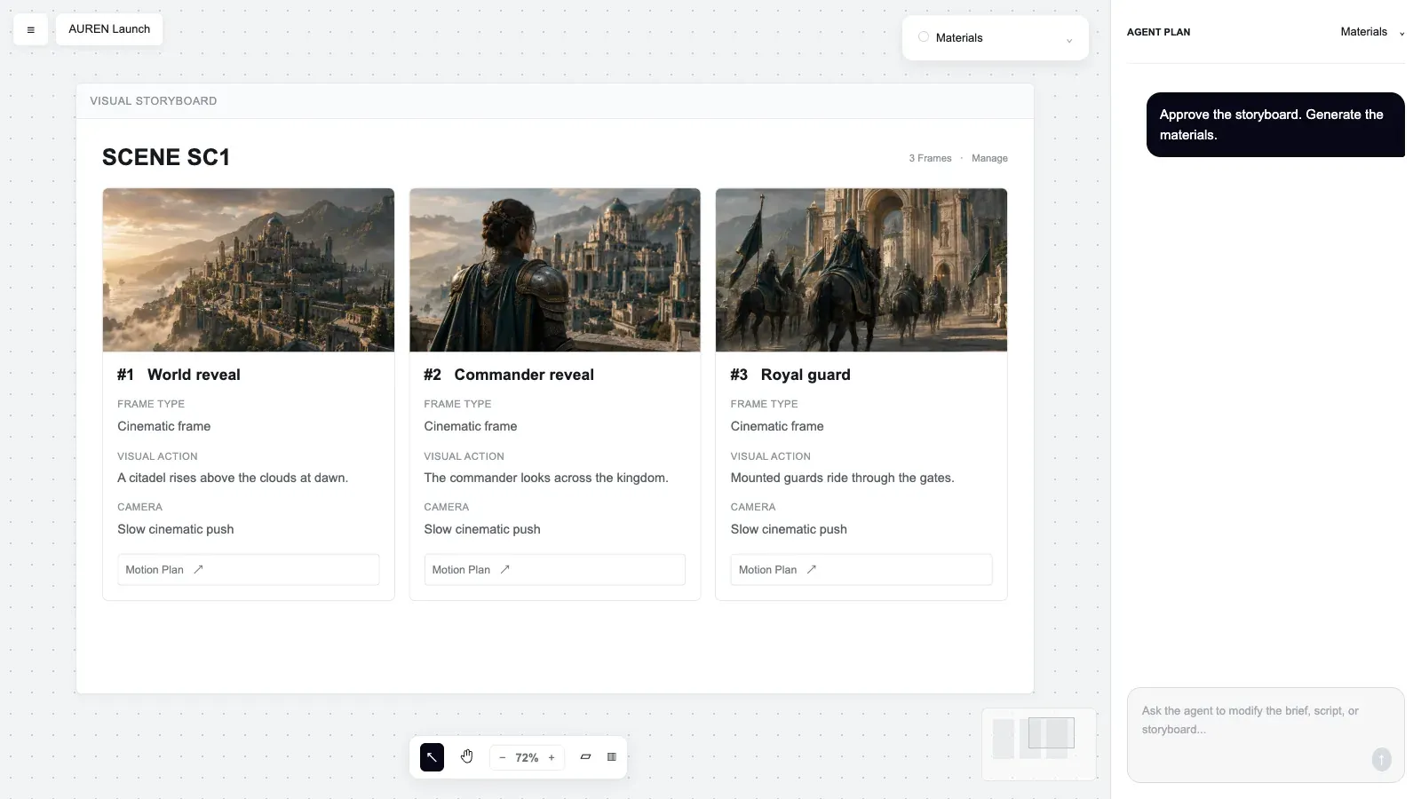Click the canvas minimap overview
This screenshot has width=1421, height=799.
[x=1039, y=744]
